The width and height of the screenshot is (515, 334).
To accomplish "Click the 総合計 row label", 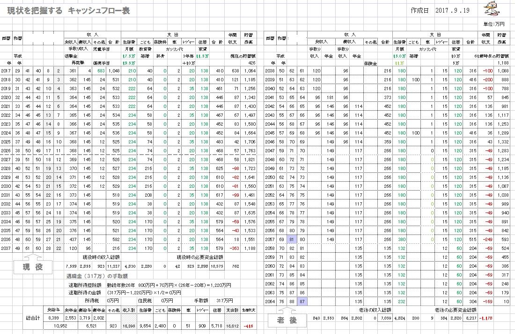I will pos(33,318).
